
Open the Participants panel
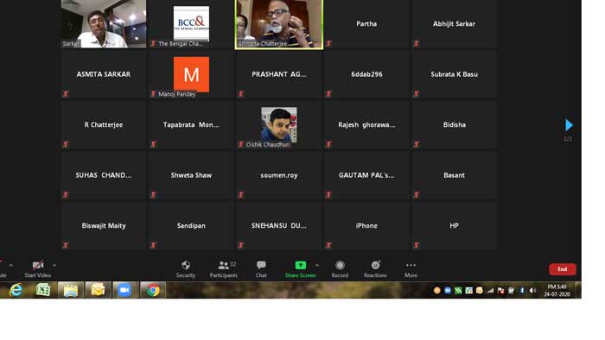click(223, 268)
